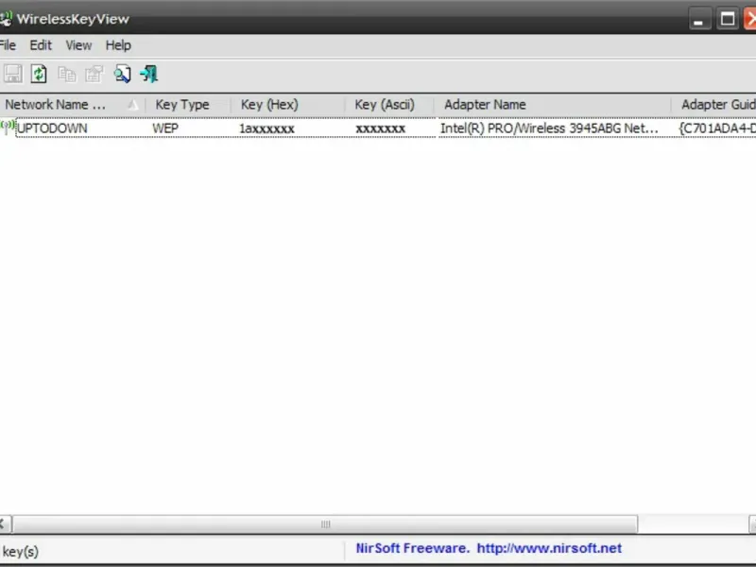The width and height of the screenshot is (756, 567).
Task: Open the File menu
Action: tap(8, 45)
